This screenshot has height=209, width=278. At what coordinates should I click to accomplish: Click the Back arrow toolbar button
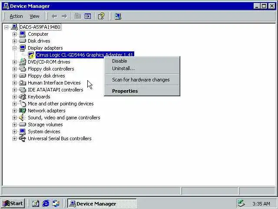54,17
